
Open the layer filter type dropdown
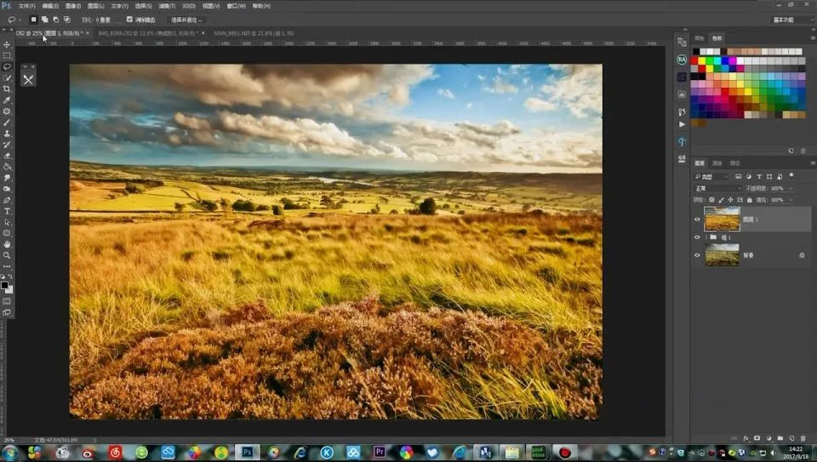[x=713, y=176]
